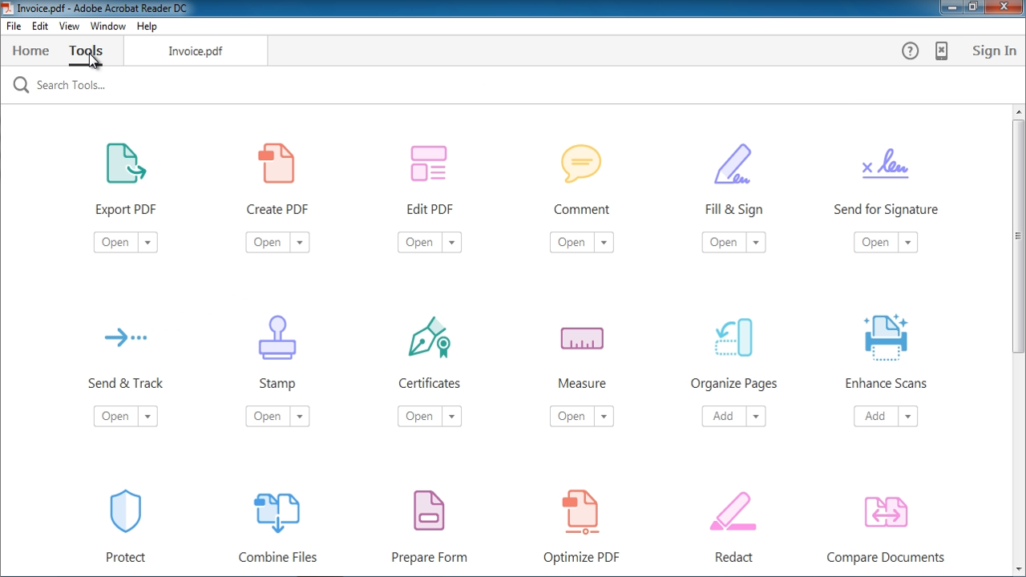Select the Optimize PDF icon
Screen dimensions: 1026x577
click(581, 512)
